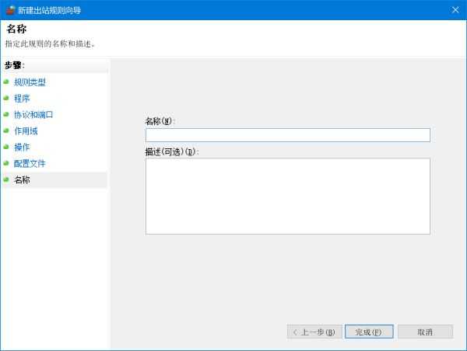Image resolution: width=467 pixels, height=351 pixels.
Task: Click the firewall wizard icon in title bar
Action: (9, 9)
